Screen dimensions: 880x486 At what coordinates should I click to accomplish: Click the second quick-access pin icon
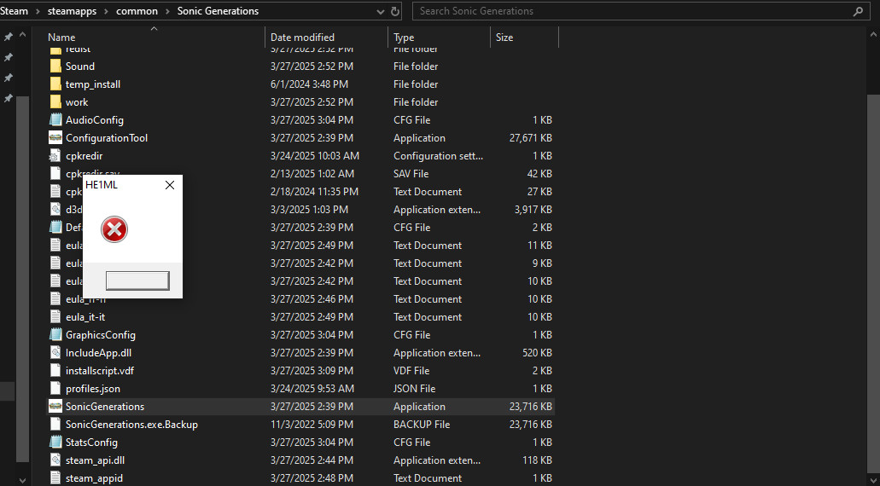pyautogui.click(x=9, y=57)
